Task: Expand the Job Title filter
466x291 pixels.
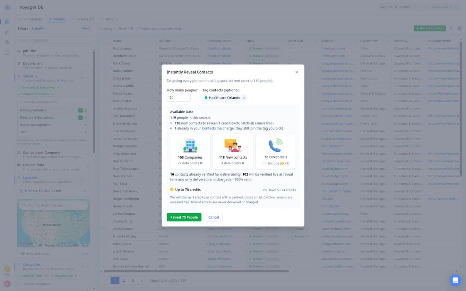Action: 88,53
